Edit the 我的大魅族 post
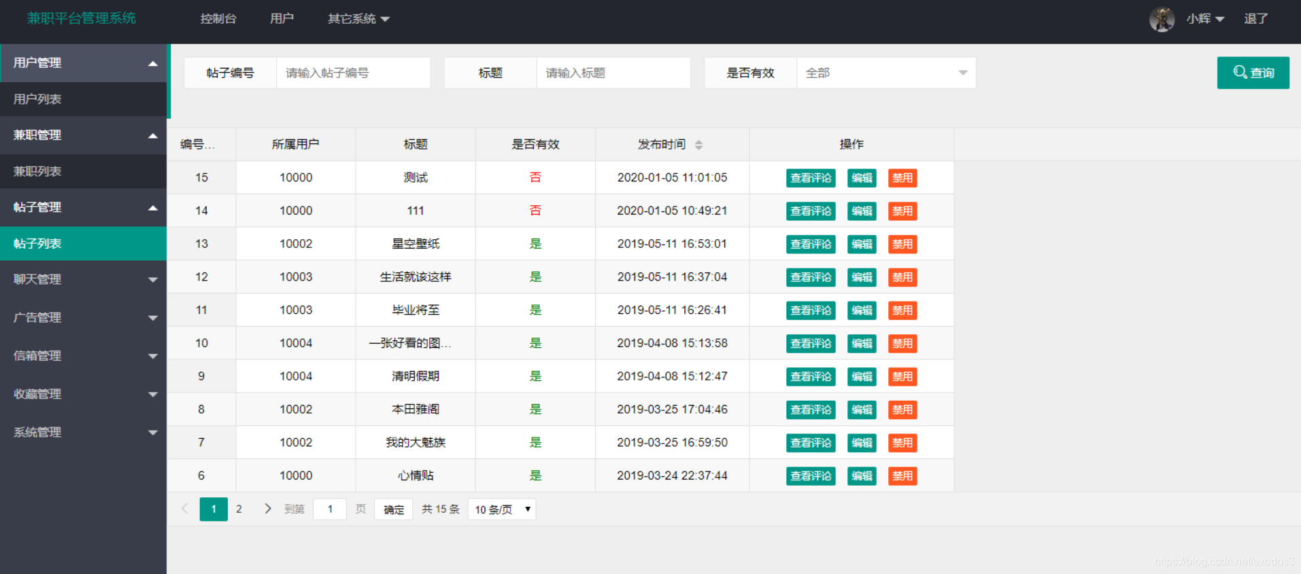Viewport: 1301px width, 574px height. tap(862, 443)
